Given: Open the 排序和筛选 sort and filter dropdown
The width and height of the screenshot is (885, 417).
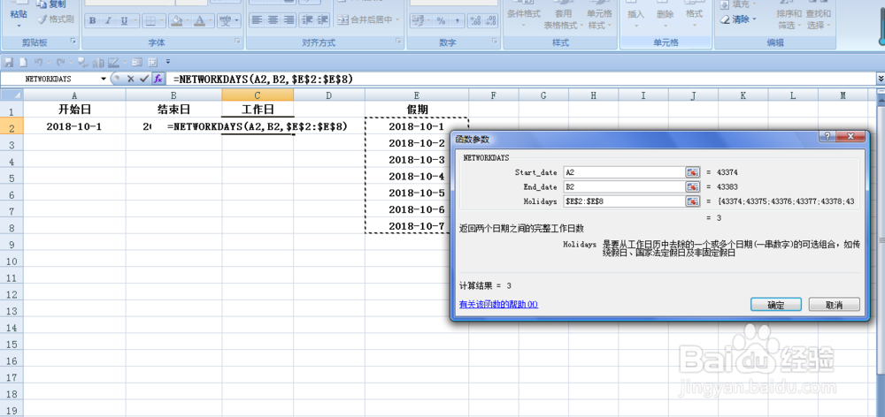Looking at the screenshot, I should pos(797,26).
